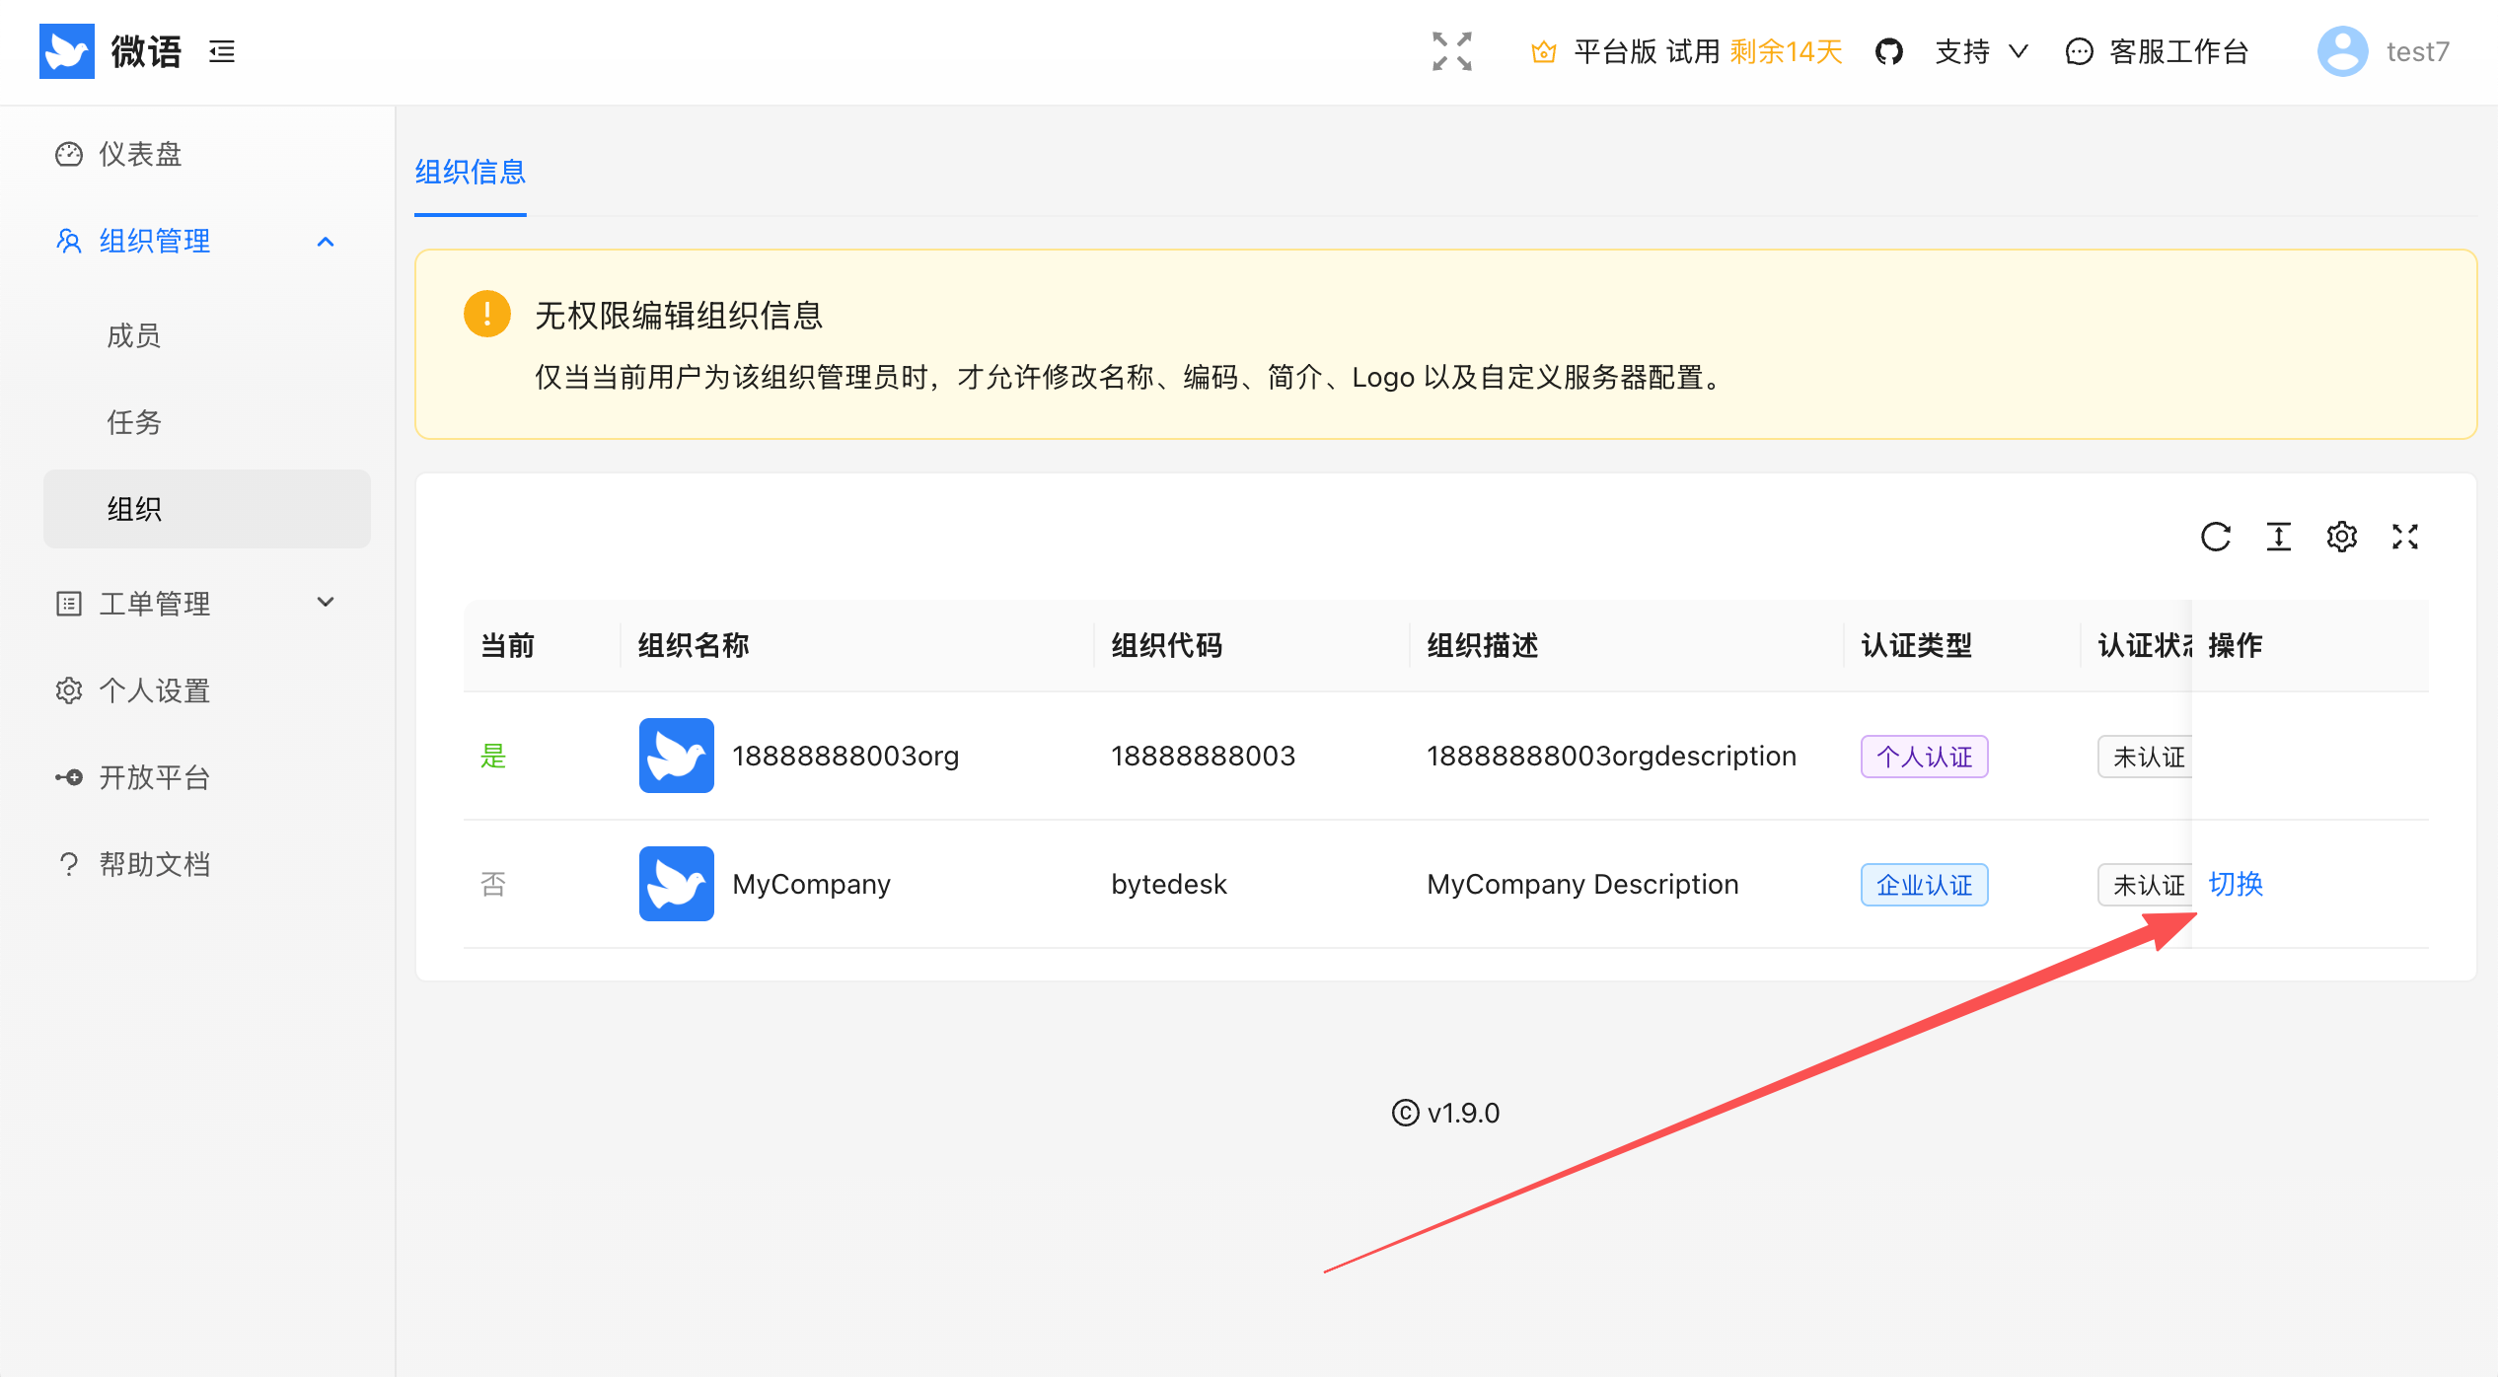Click 平台版 试用 剩余14天 link

point(1708,51)
